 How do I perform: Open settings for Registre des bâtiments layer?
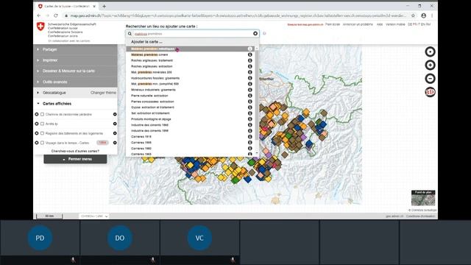pos(115,133)
